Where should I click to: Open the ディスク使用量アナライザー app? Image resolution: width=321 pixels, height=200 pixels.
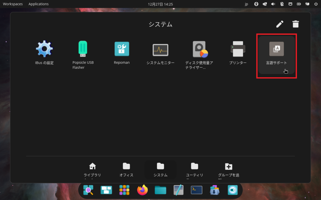pyautogui.click(x=199, y=52)
